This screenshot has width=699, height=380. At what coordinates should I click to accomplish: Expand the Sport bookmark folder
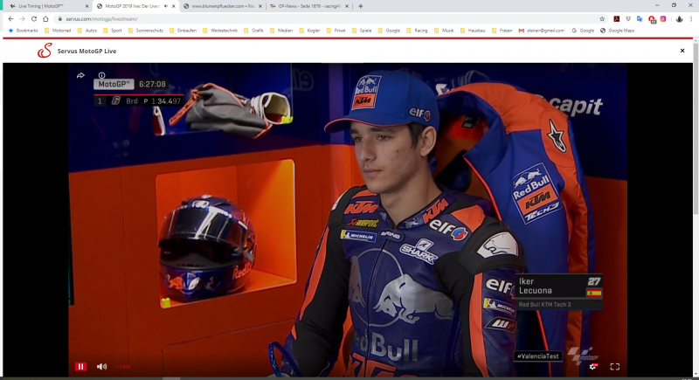113,31
